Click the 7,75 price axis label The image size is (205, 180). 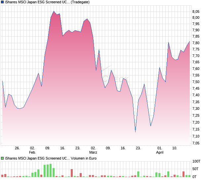tap(196, 49)
